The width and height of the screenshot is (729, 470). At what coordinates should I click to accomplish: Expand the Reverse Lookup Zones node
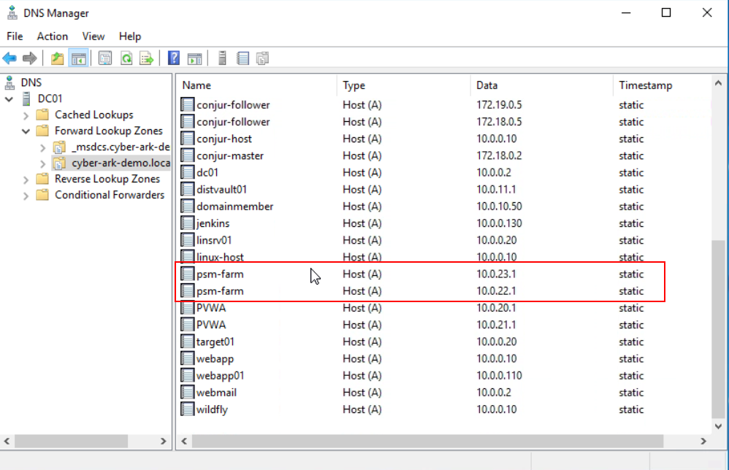coord(26,180)
